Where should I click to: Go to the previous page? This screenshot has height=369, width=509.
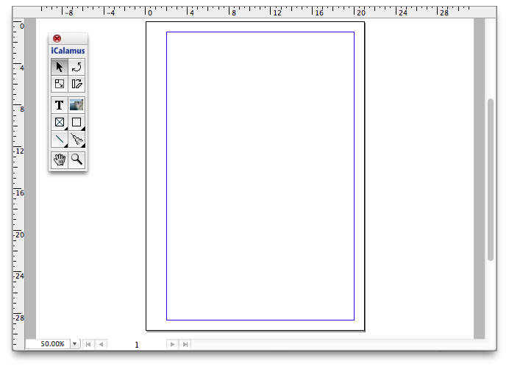[x=101, y=344]
